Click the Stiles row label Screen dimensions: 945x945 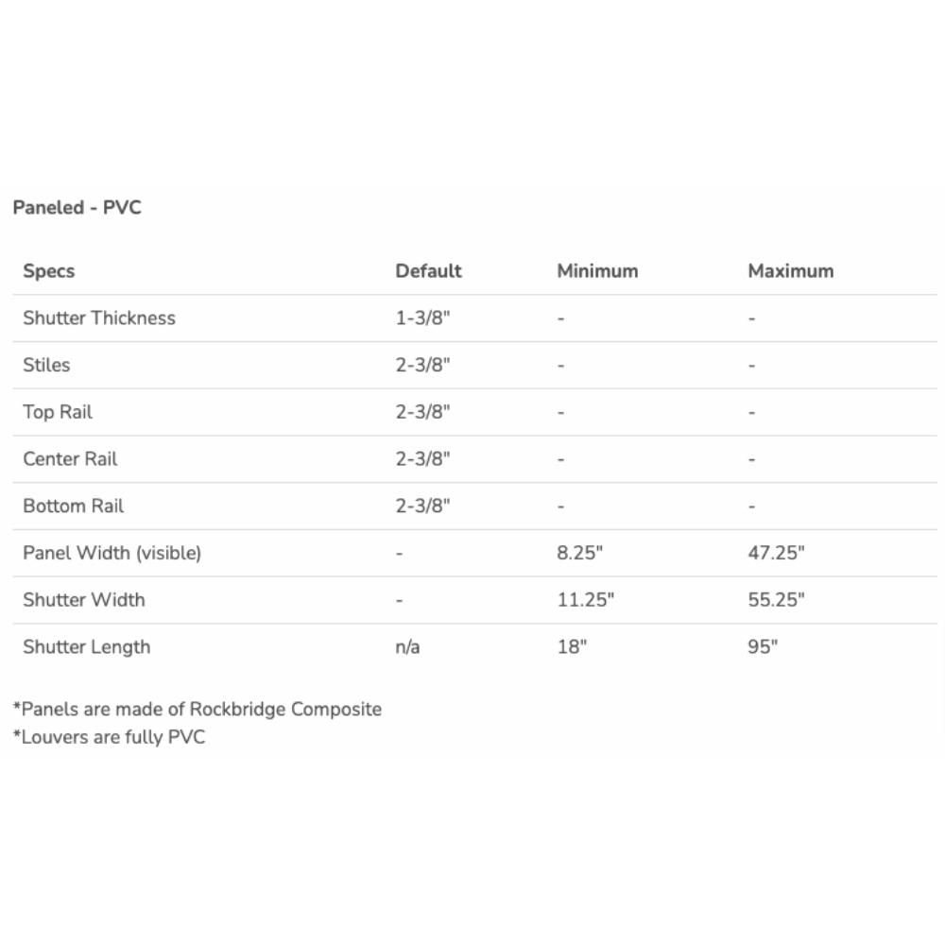[x=46, y=365]
